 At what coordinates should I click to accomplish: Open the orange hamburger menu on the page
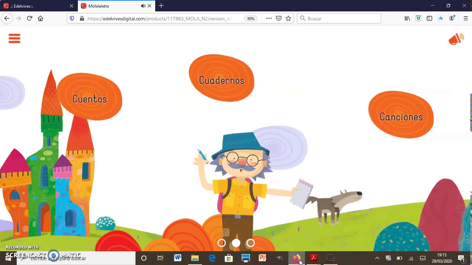pos(14,39)
